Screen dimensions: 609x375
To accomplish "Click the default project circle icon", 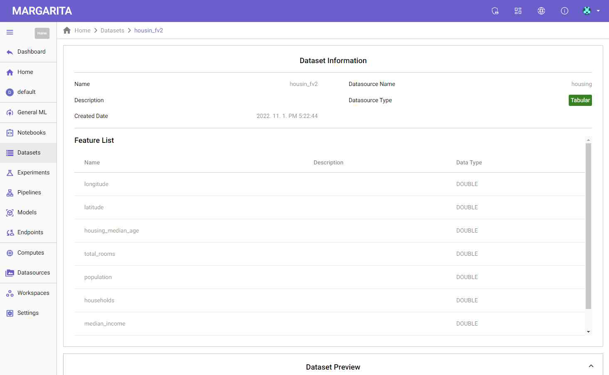I will (10, 92).
